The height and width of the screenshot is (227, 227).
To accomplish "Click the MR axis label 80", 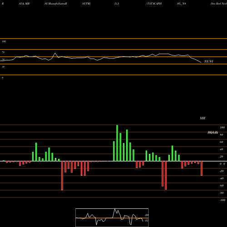I will tap(222, 135).
